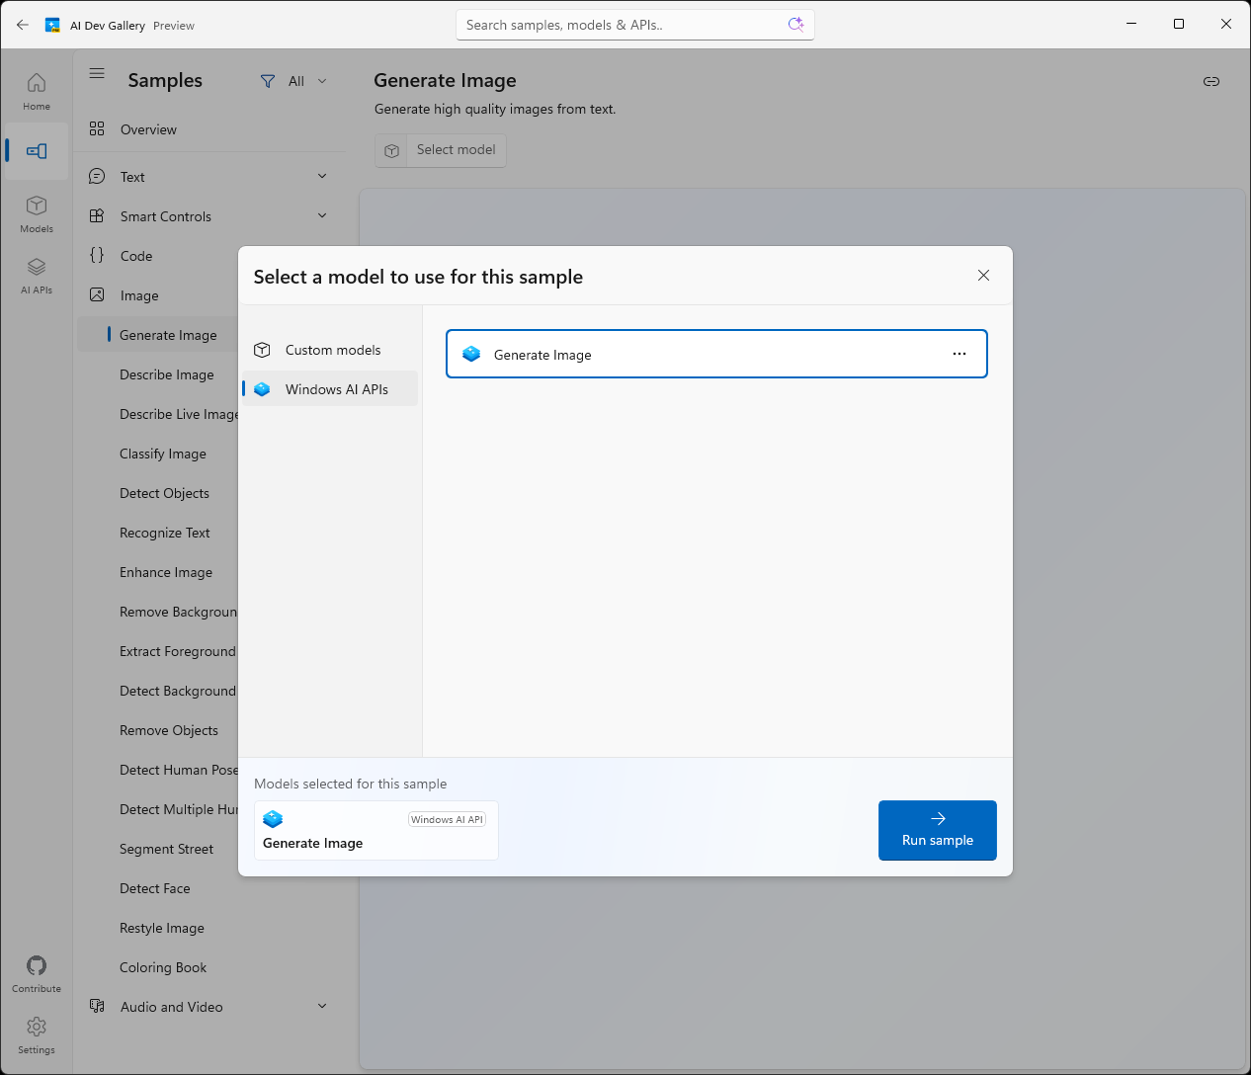Select the Detect Objects sample
This screenshot has width=1251, height=1075.
click(164, 493)
